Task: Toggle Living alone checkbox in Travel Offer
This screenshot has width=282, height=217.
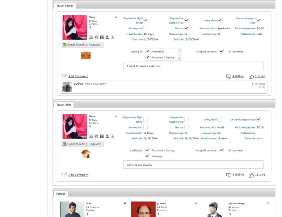Action: pyautogui.click(x=220, y=119)
